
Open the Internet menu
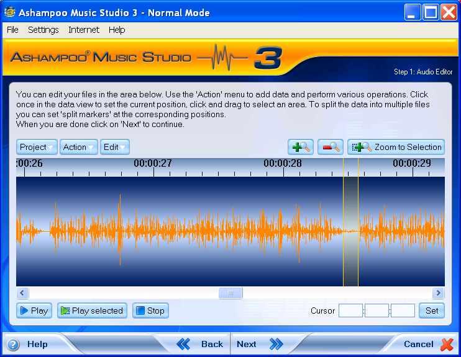pyautogui.click(x=83, y=30)
